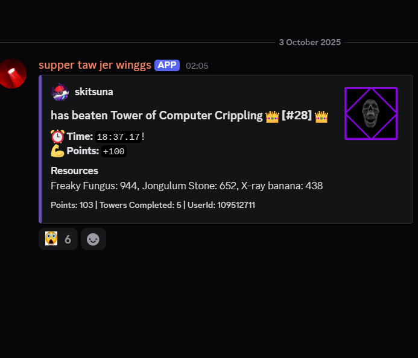Select the 18:37.17 time code block
This screenshot has width=418, height=358.
pyautogui.click(x=118, y=137)
